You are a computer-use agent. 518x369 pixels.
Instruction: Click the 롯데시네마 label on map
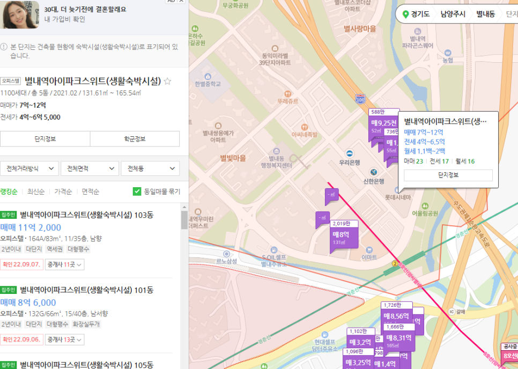[398, 197]
